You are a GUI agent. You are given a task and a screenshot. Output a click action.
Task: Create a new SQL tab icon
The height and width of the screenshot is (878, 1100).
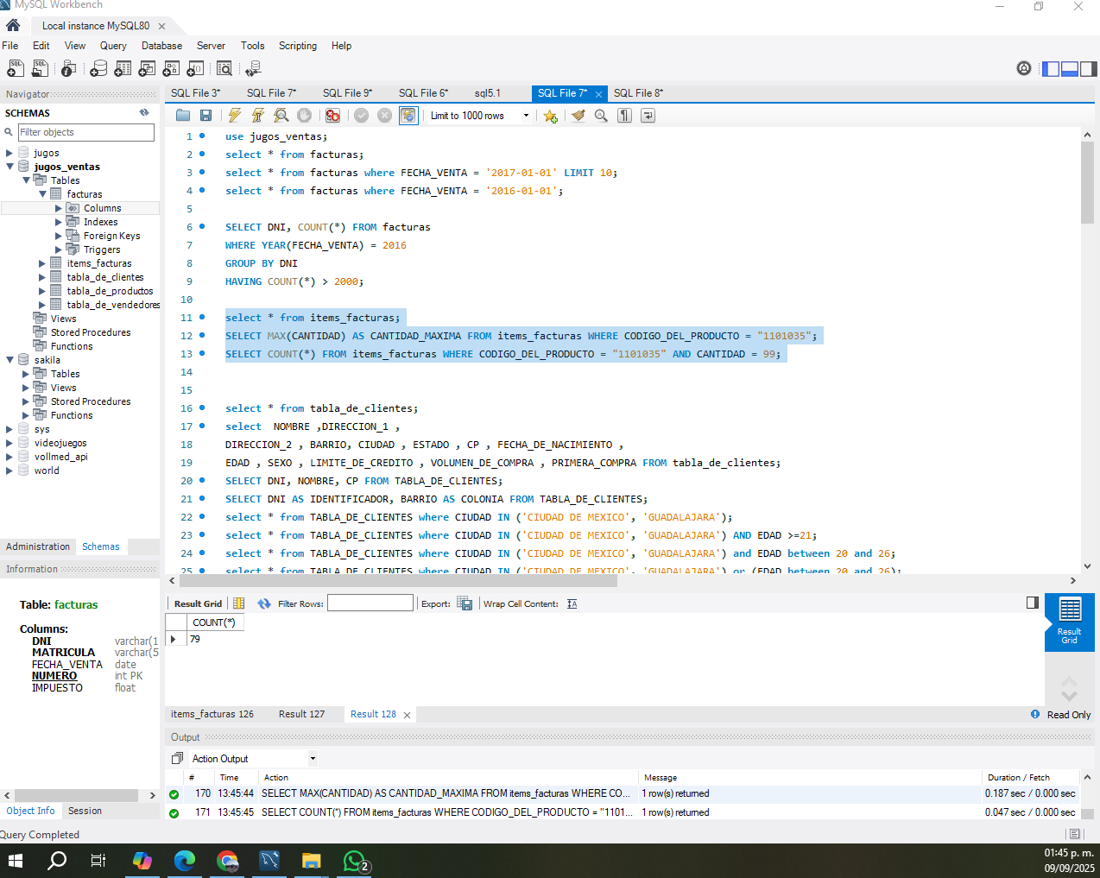coord(16,68)
